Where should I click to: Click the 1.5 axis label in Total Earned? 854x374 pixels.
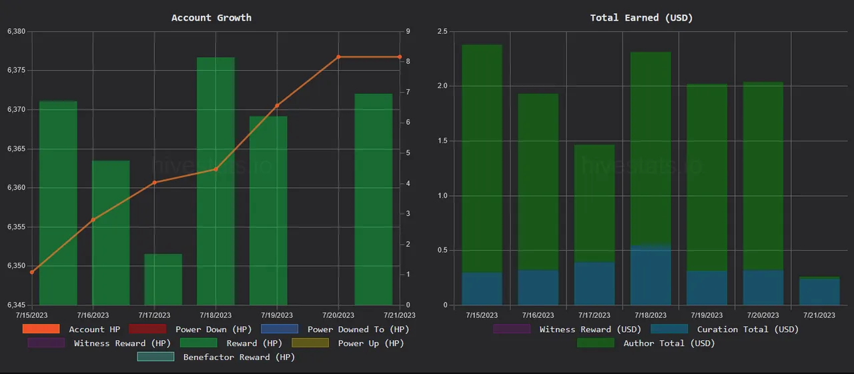(x=442, y=141)
